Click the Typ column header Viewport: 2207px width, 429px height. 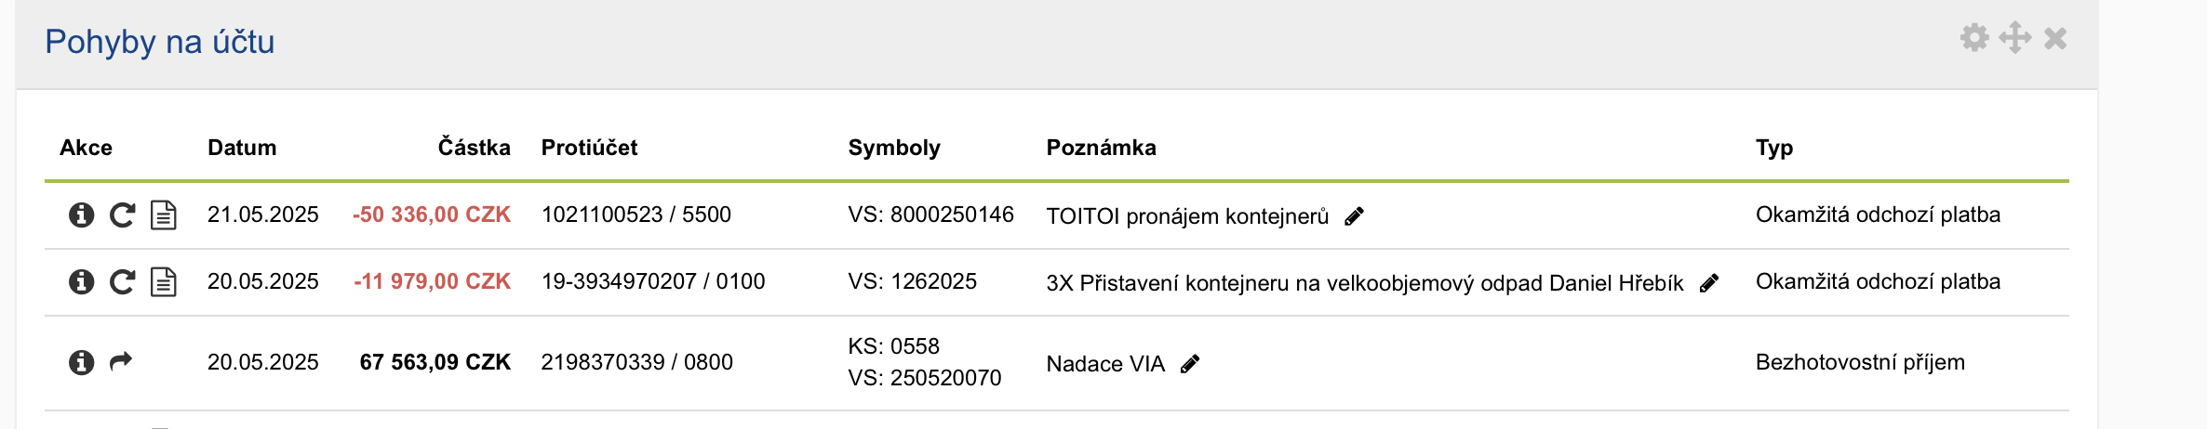[x=1774, y=148]
